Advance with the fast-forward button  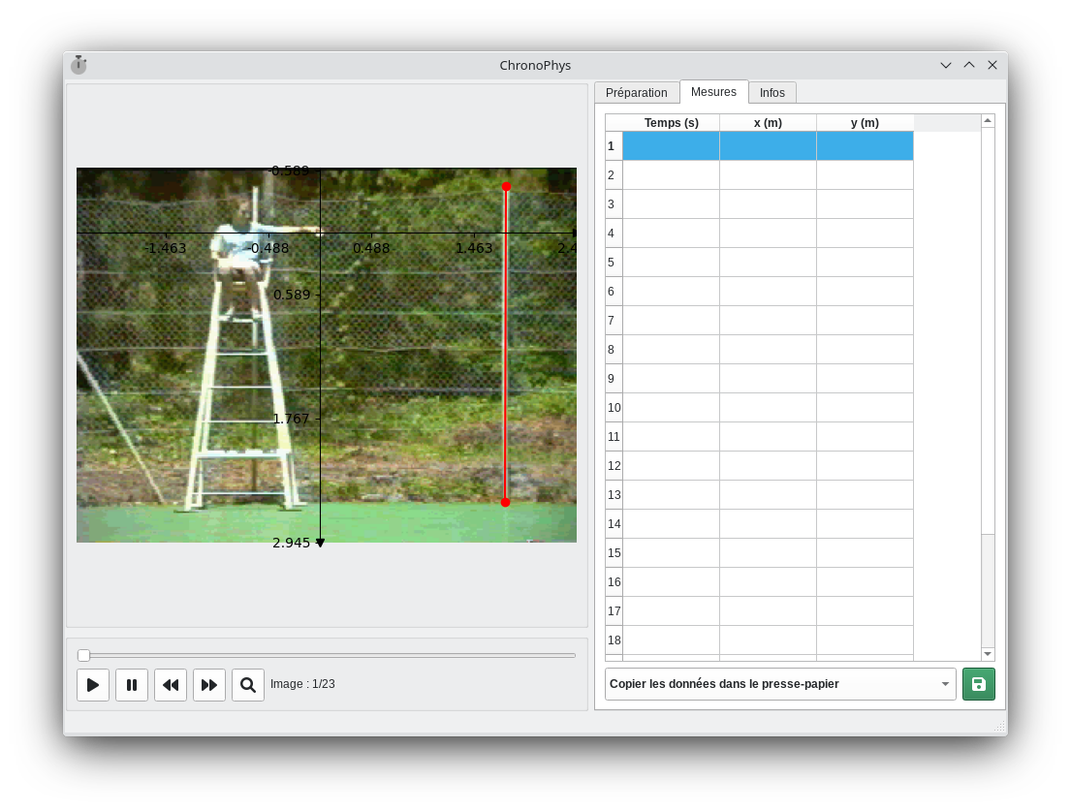coord(209,685)
